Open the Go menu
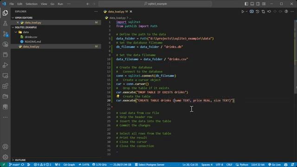297x167 pixels. click(52, 4)
